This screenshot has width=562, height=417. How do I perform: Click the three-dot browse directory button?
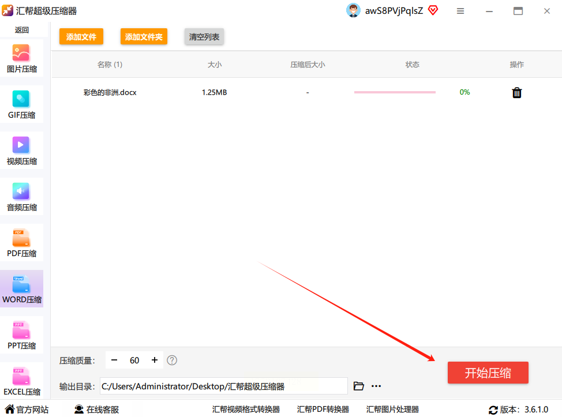(376, 386)
